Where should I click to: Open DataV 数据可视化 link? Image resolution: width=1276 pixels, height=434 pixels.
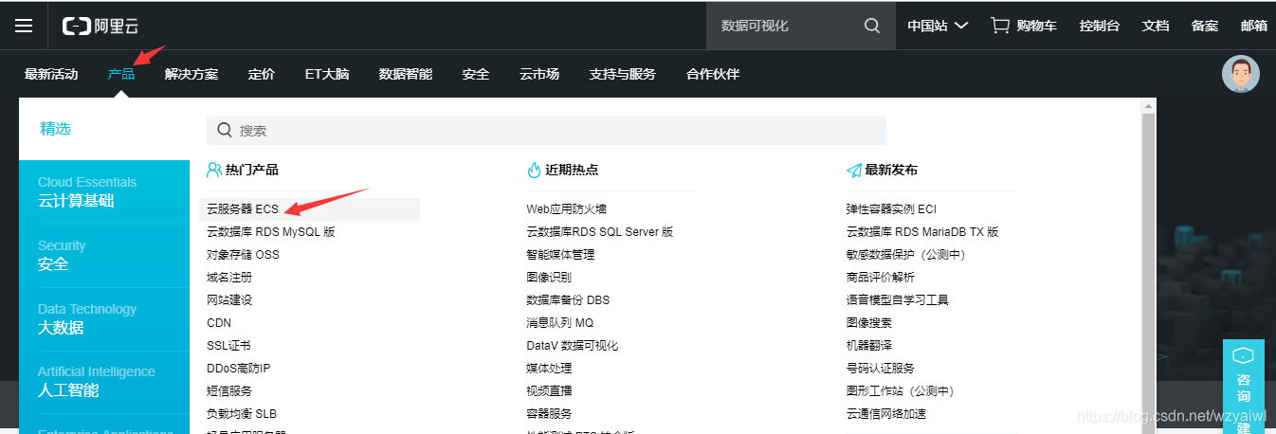click(x=572, y=346)
